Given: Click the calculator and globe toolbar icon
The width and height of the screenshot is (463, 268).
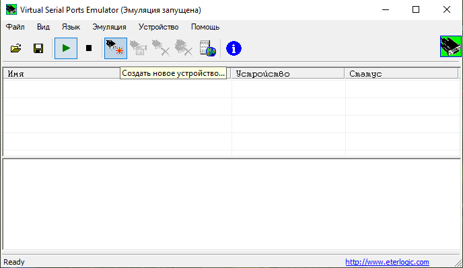Looking at the screenshot, I should click(207, 48).
